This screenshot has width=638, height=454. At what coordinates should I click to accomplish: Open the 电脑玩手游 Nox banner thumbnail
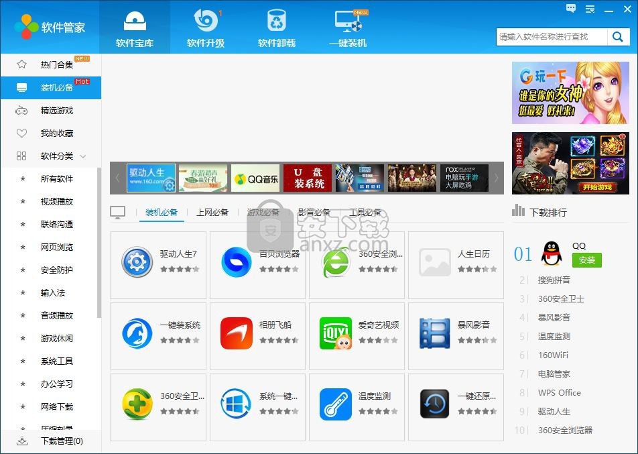(464, 178)
